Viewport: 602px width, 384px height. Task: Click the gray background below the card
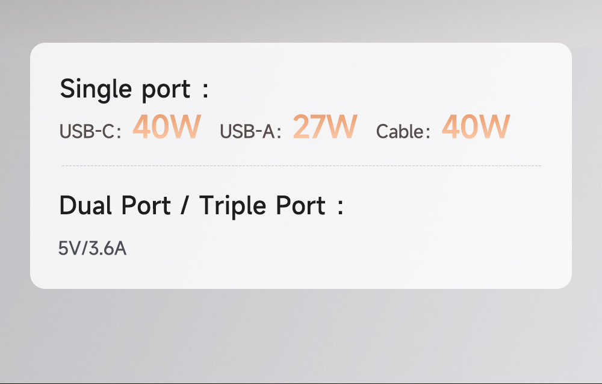(x=301, y=337)
